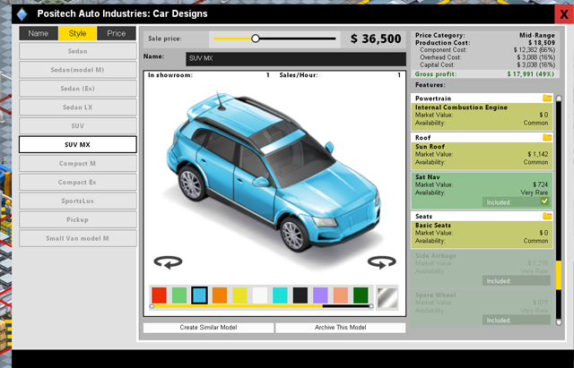Click the $ 36,500 sale price value
Viewport: 574px width, 368px height.
pos(376,39)
